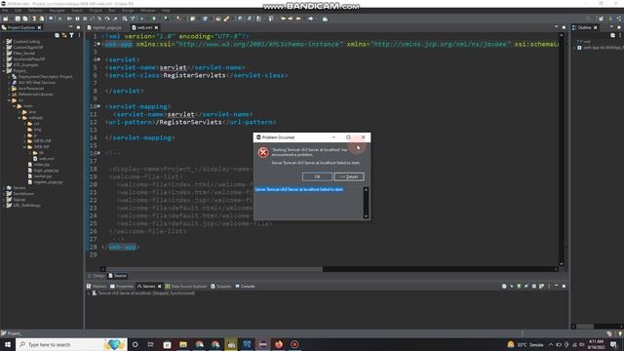The image size is (624, 351).
Task: Open the Refactor menu
Action: (35, 11)
